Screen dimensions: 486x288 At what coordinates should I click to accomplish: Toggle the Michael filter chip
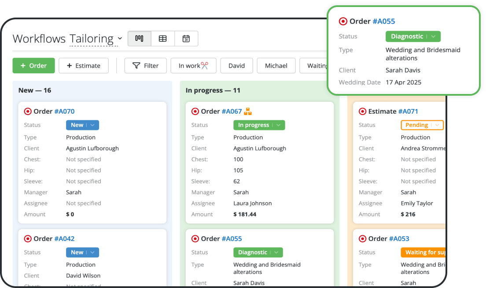pyautogui.click(x=276, y=65)
